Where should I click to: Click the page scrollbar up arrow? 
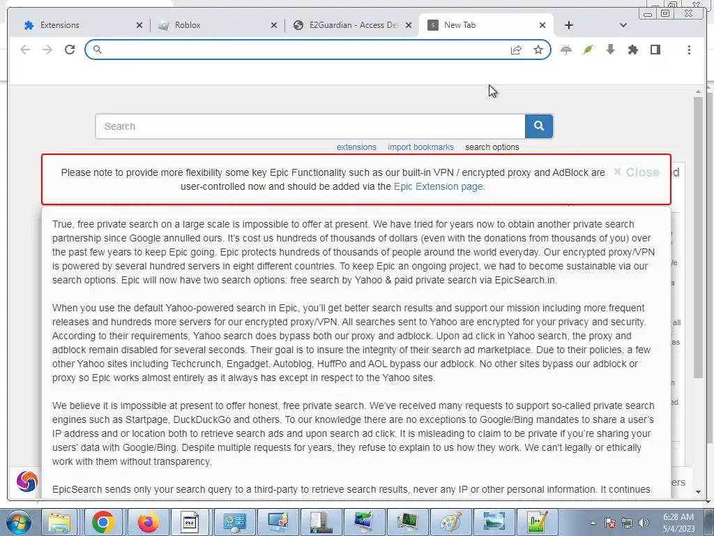(x=699, y=92)
